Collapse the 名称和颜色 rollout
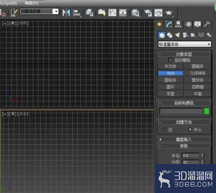 184,103
